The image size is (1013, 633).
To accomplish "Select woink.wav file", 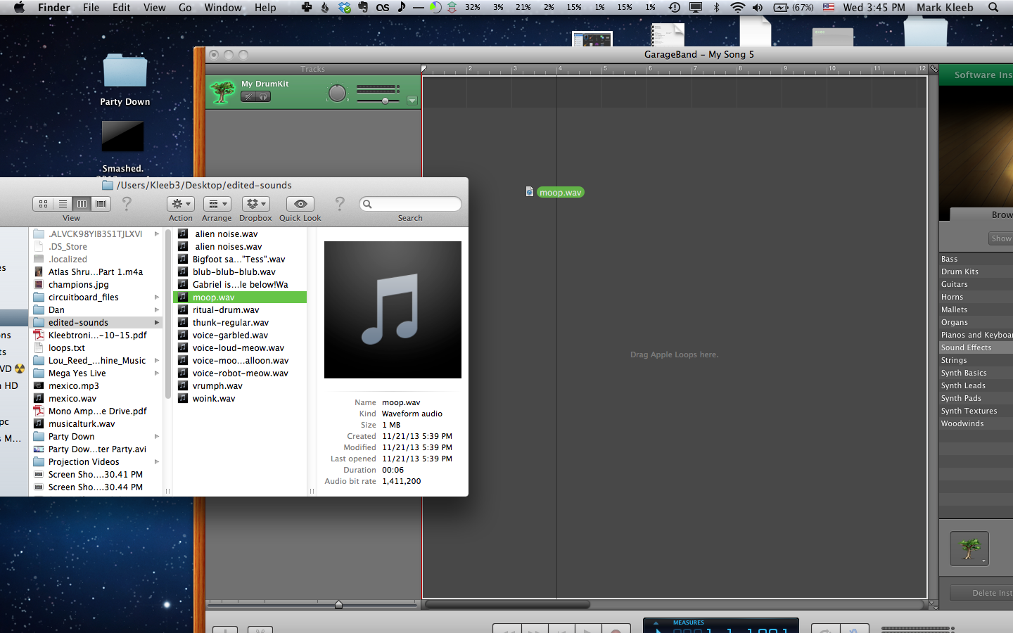I will tap(240, 398).
